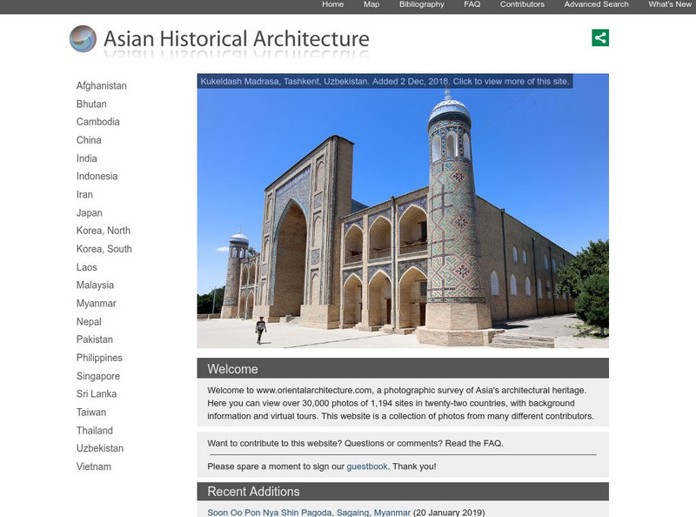Screen dimensions: 696x517
Task: Go to Advanced Search
Action: click(x=596, y=4)
